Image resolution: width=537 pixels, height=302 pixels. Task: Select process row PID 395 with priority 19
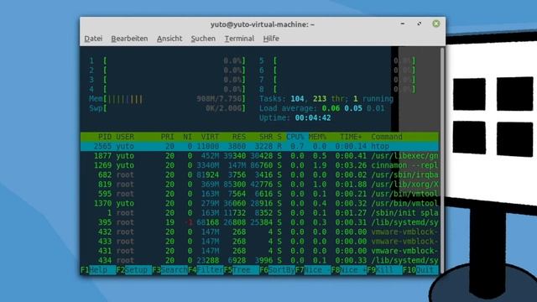(x=259, y=222)
